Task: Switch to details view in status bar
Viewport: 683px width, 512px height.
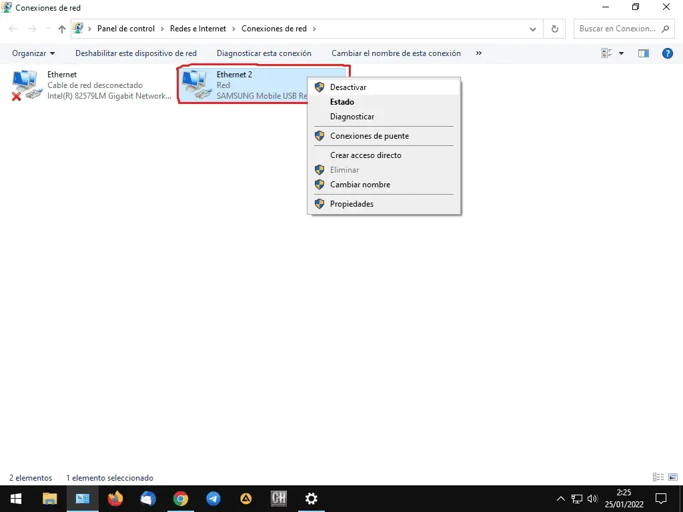Action: 658,477
